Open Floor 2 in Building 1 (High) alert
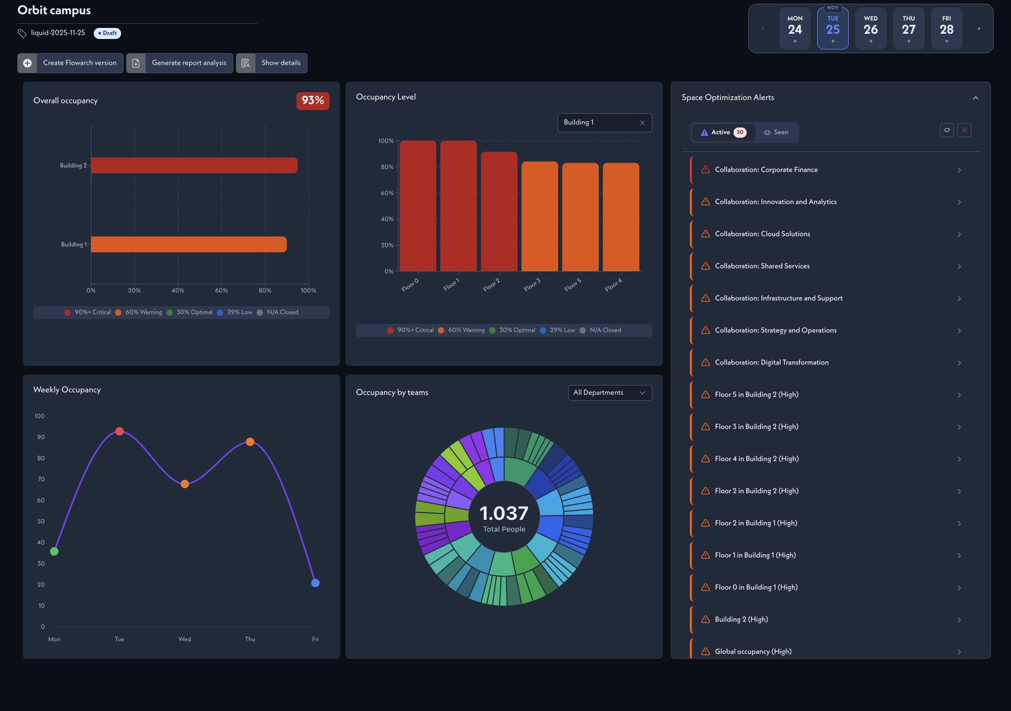Viewport: 1011px width, 711px height. [x=831, y=523]
